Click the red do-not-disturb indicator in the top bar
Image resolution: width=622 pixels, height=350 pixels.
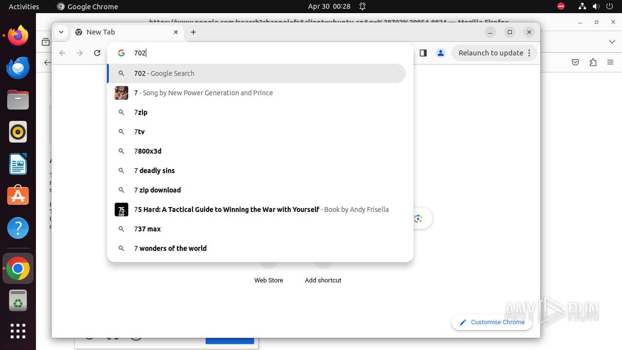(561, 6)
